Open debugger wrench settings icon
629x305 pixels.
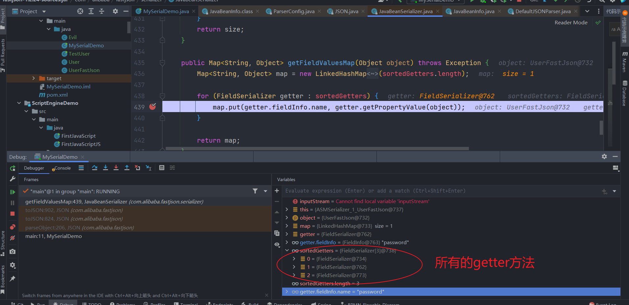click(12, 179)
